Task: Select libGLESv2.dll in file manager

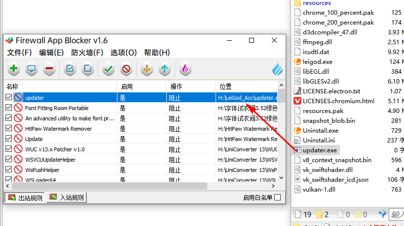Action: [321, 82]
